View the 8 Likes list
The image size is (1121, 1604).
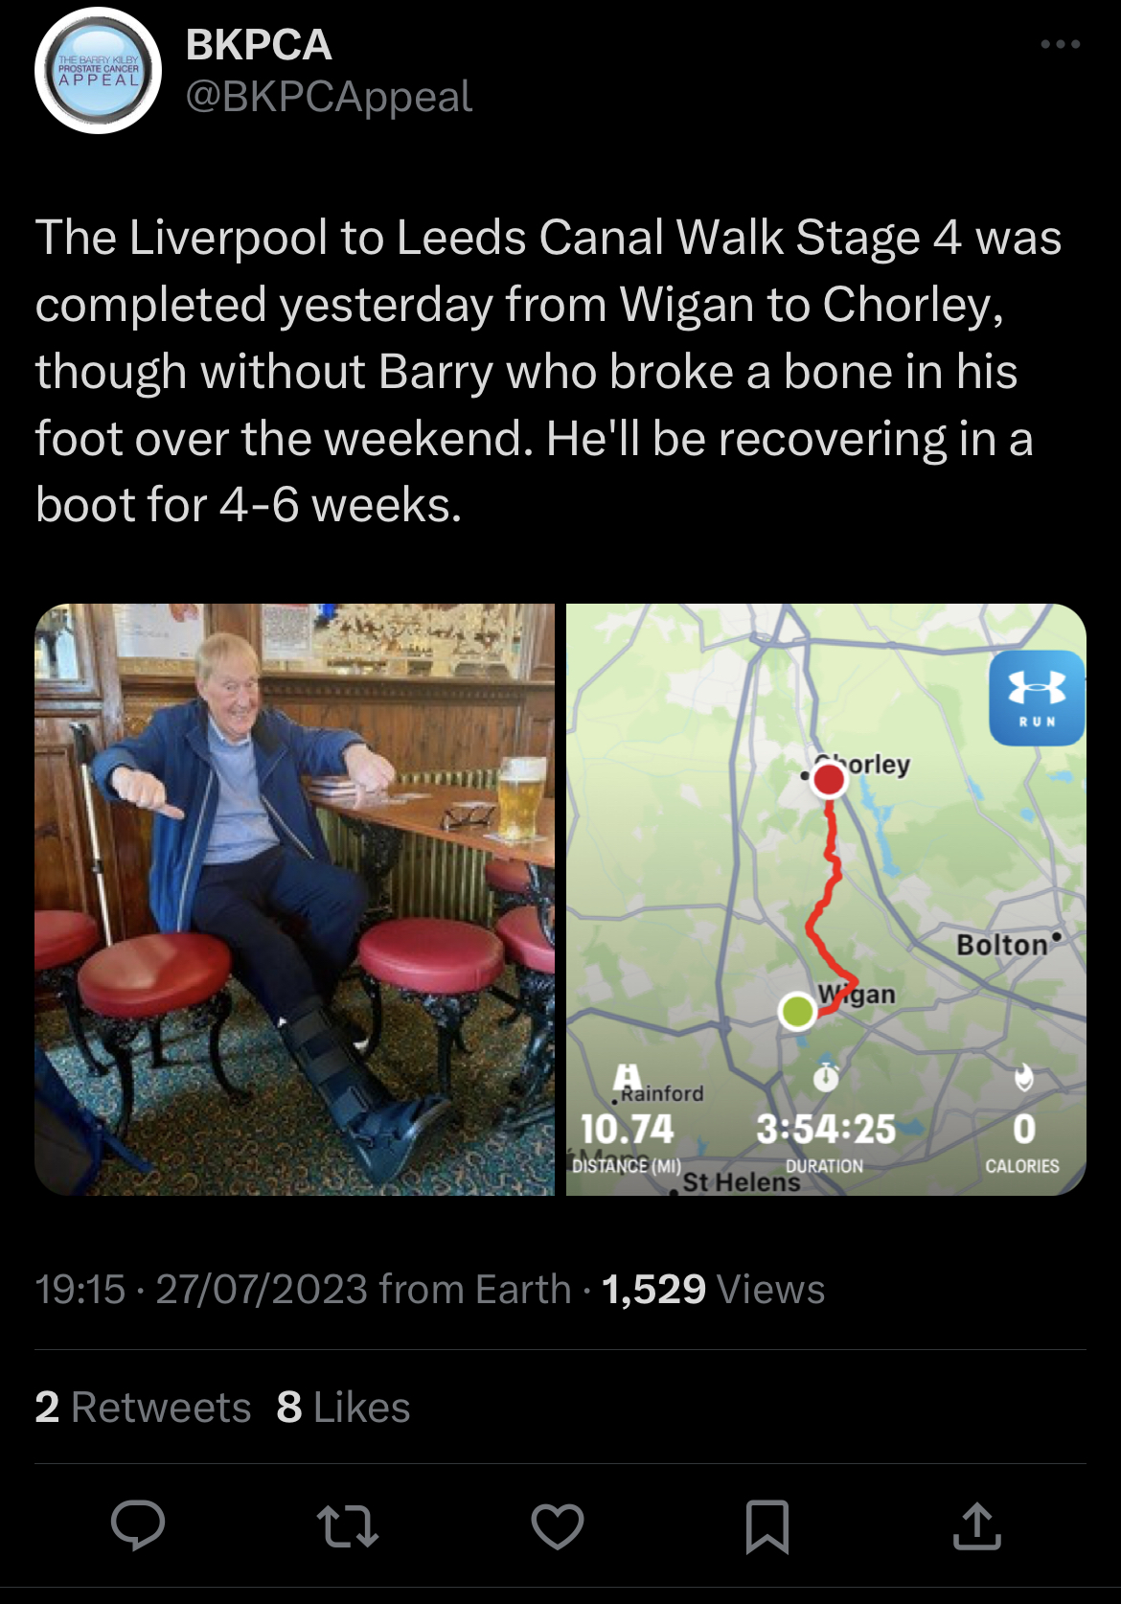point(343,1408)
